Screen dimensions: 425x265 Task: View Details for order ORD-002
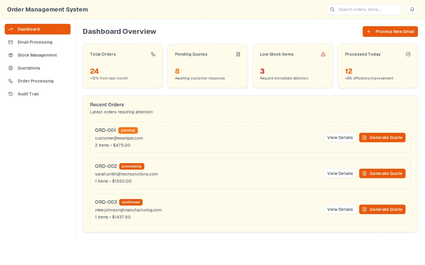tap(340, 173)
